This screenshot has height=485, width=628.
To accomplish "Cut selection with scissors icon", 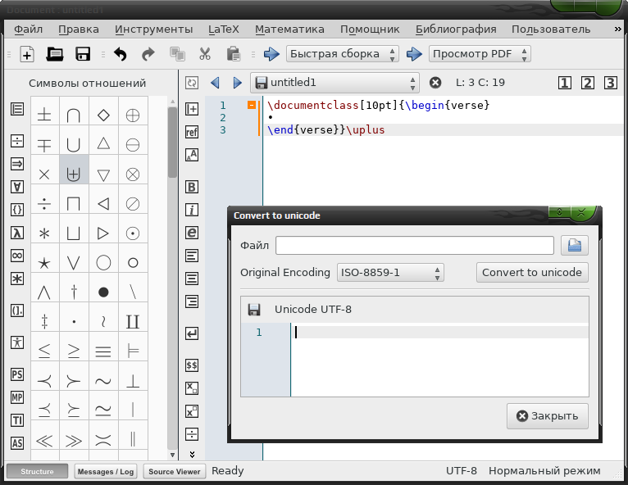I will click(x=205, y=54).
